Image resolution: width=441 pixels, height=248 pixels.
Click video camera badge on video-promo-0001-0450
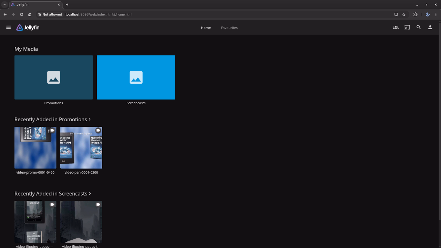point(52,131)
